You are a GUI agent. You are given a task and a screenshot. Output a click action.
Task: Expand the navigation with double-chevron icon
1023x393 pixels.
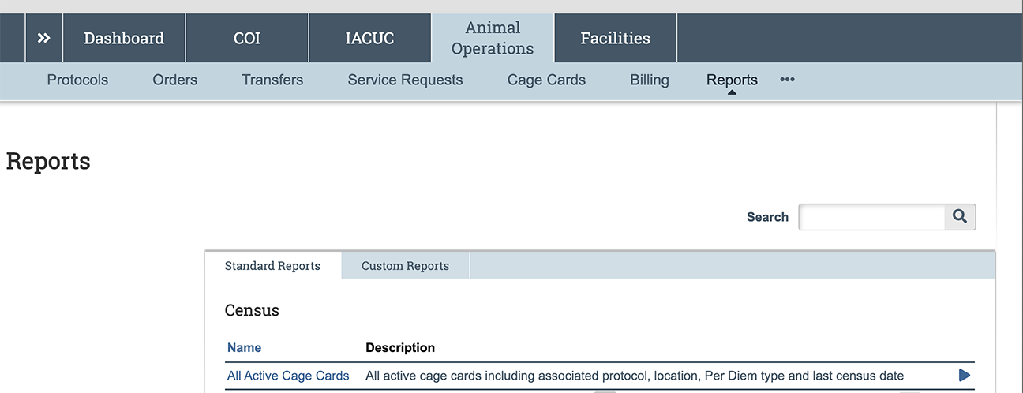44,38
